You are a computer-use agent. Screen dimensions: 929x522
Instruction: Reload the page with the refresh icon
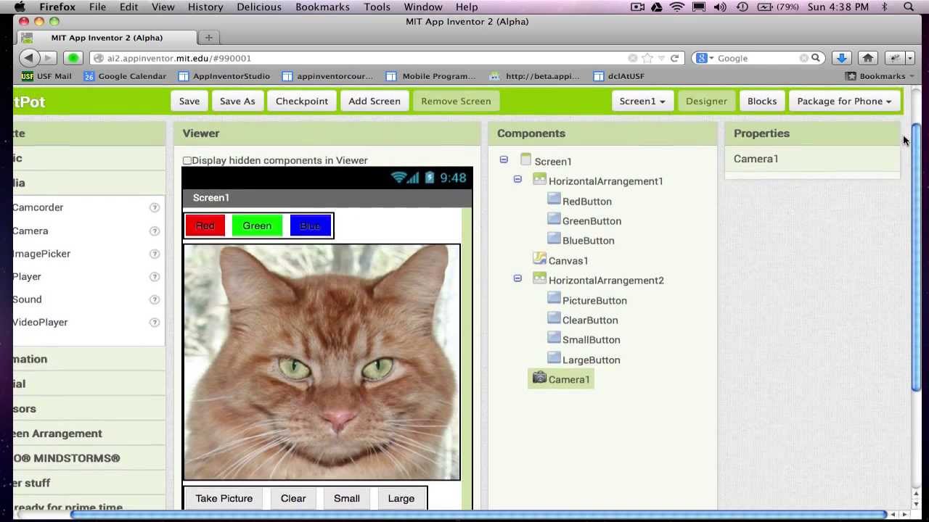674,58
